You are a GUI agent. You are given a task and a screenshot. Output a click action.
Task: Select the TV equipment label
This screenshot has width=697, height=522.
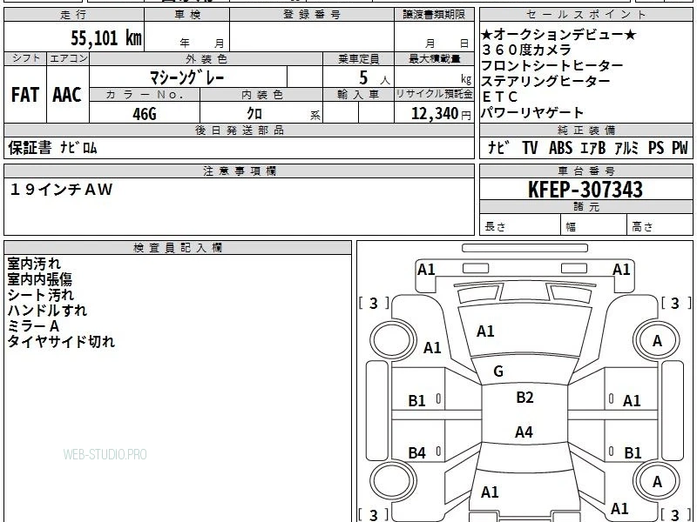coord(530,148)
